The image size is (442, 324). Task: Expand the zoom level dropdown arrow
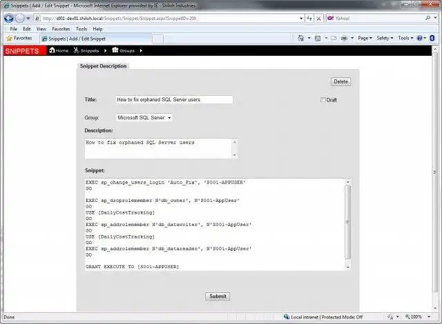[429, 317]
